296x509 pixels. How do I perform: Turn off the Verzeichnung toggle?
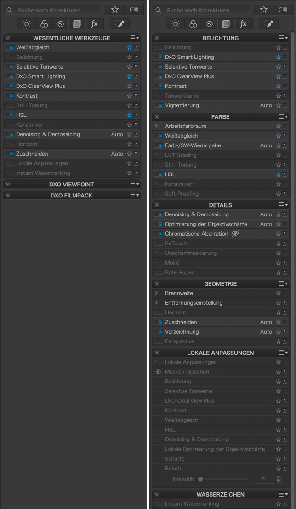click(159, 332)
